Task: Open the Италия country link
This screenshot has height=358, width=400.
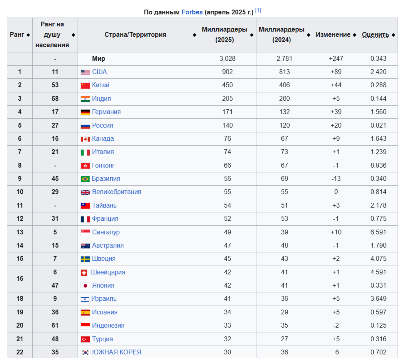Action: [103, 152]
